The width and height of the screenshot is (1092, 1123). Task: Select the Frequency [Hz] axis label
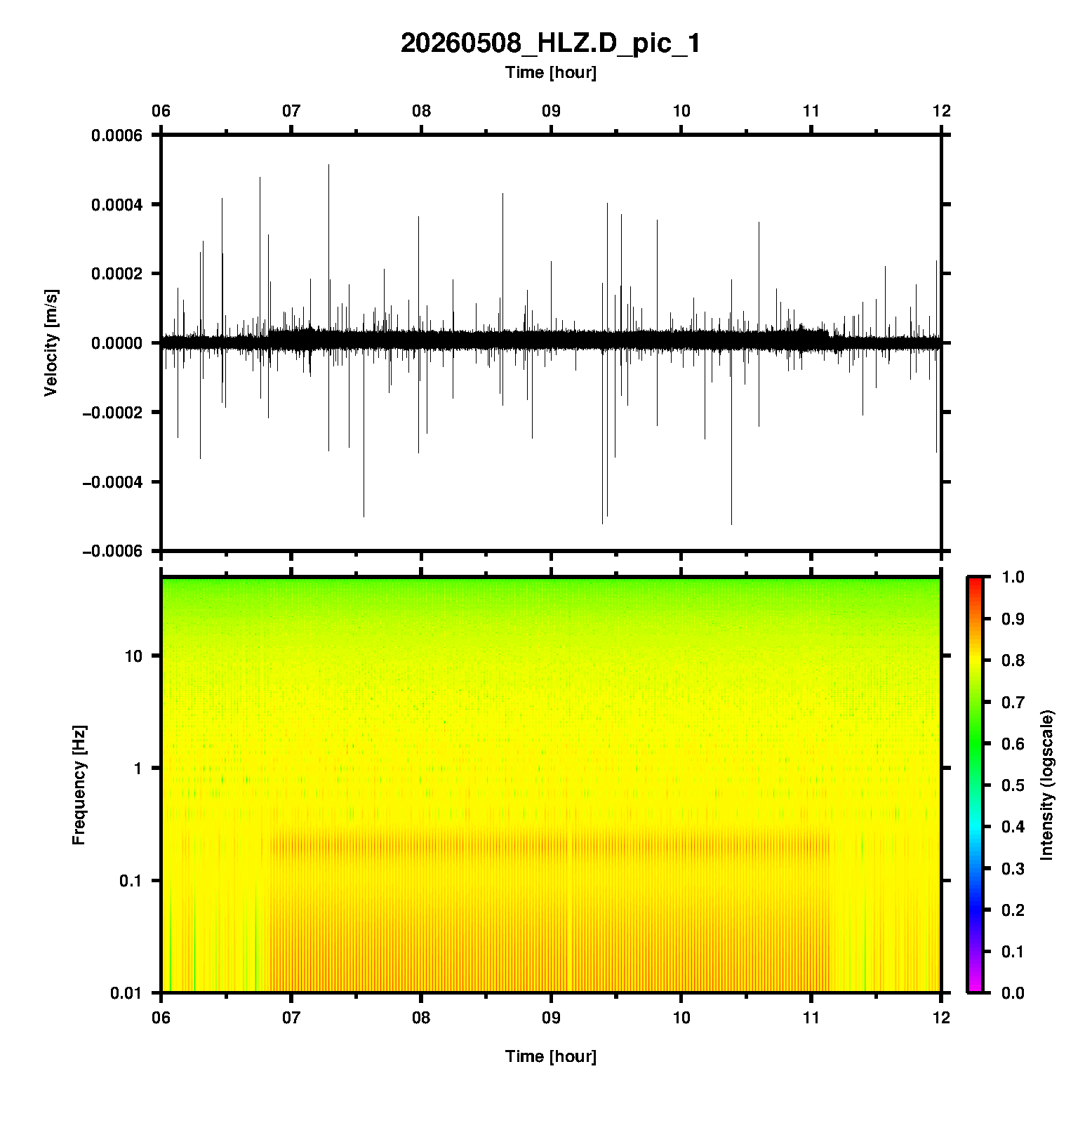(79, 785)
